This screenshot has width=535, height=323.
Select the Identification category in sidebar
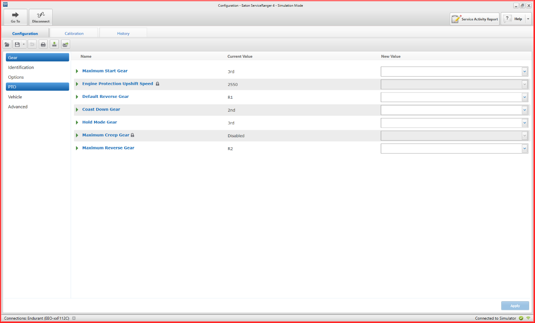(21, 67)
